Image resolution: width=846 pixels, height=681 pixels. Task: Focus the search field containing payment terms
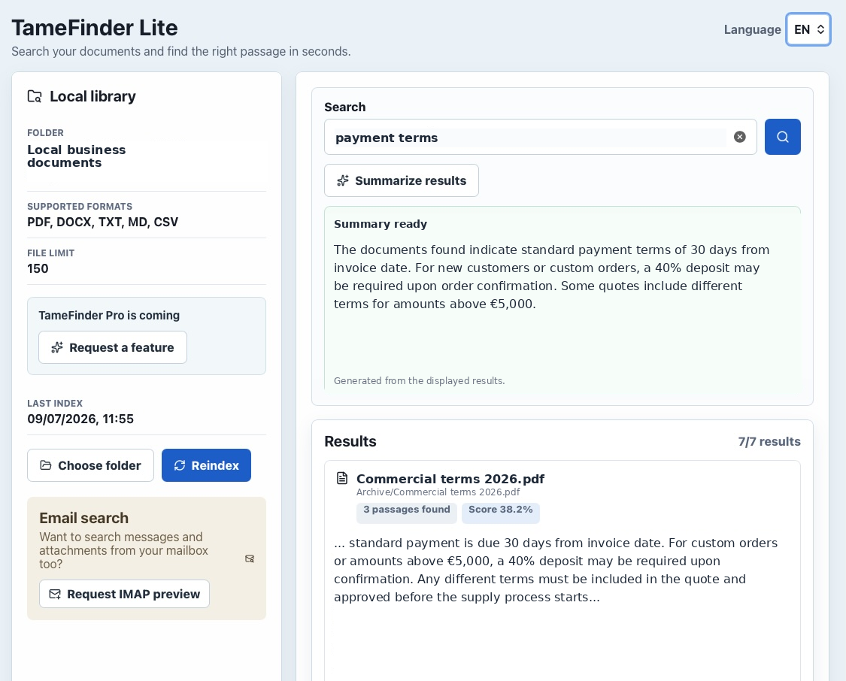541,137
